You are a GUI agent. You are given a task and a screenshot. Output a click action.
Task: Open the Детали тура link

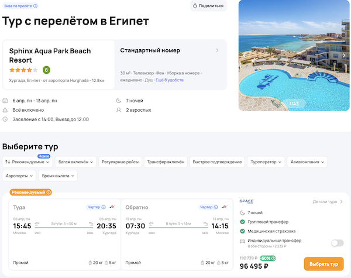pyautogui.click(x=328, y=202)
